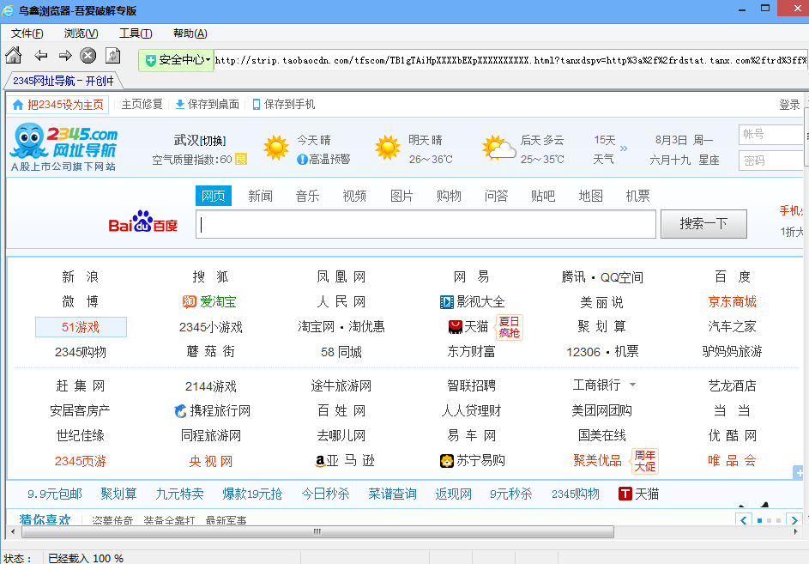
Task: Select the 音乐 search tab
Action: (307, 196)
